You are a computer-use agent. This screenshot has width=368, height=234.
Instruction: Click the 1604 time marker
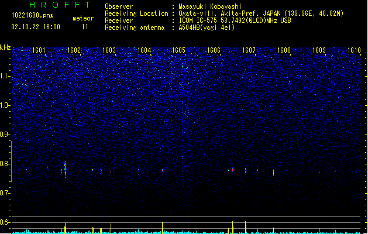[144, 50]
